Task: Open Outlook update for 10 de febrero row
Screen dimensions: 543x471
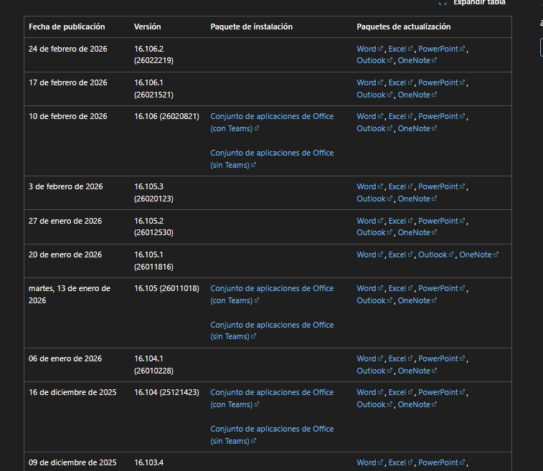Action: 374,128
